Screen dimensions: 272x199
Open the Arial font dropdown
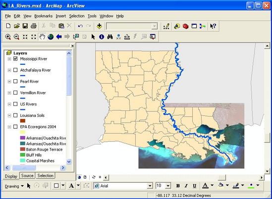click(150, 186)
